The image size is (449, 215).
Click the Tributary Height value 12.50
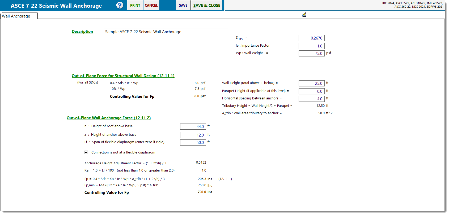click(x=320, y=106)
